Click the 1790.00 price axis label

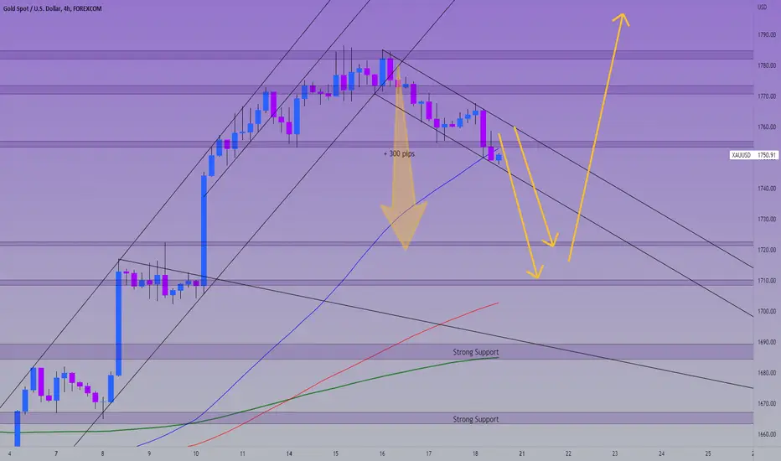767,35
